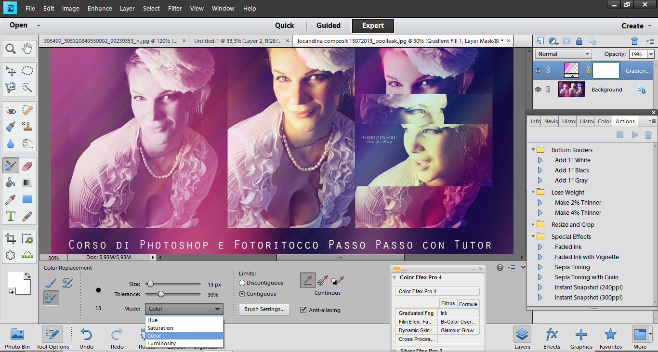Select the Zoom magnifier tool

coord(11,48)
